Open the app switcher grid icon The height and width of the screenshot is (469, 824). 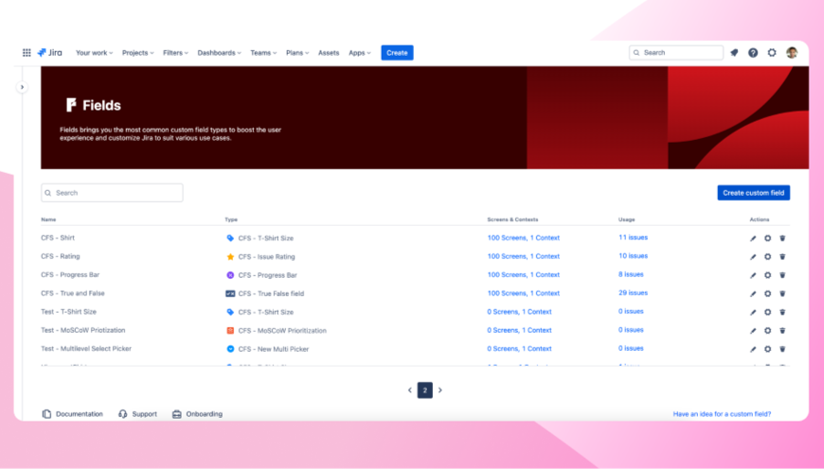coord(27,52)
